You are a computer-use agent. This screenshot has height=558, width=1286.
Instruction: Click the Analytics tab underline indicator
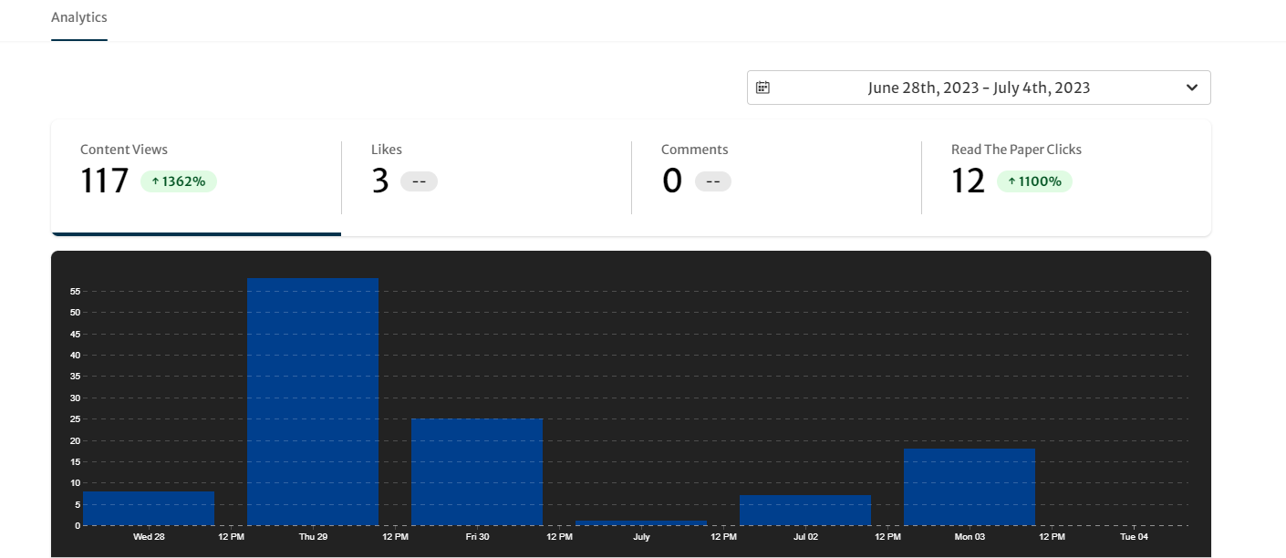point(78,40)
